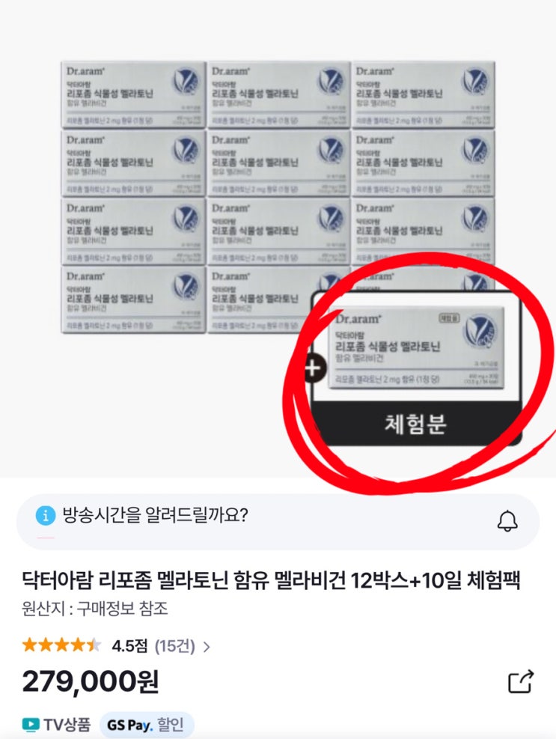
Task: Tap the 원산지 : 구매정보 참조 text
Action: (95, 609)
